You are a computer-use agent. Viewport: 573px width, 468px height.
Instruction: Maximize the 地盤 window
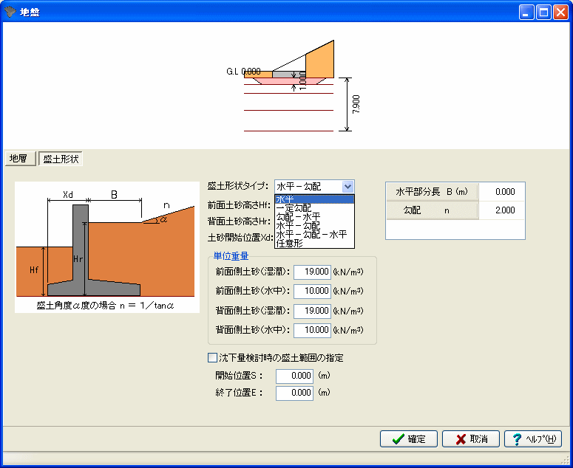point(543,13)
